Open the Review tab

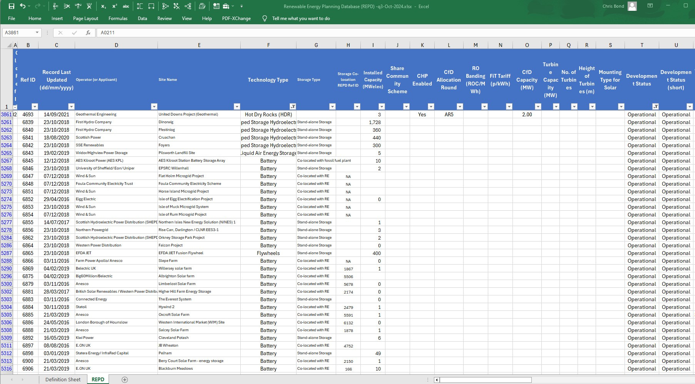click(x=164, y=18)
